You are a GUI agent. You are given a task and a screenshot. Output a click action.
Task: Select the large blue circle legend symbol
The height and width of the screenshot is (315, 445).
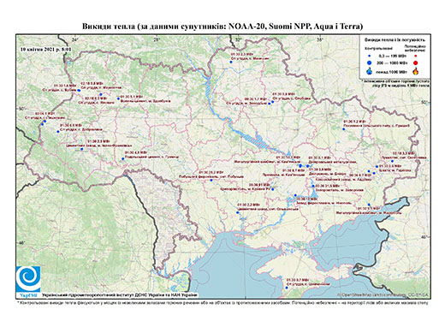click(370, 63)
